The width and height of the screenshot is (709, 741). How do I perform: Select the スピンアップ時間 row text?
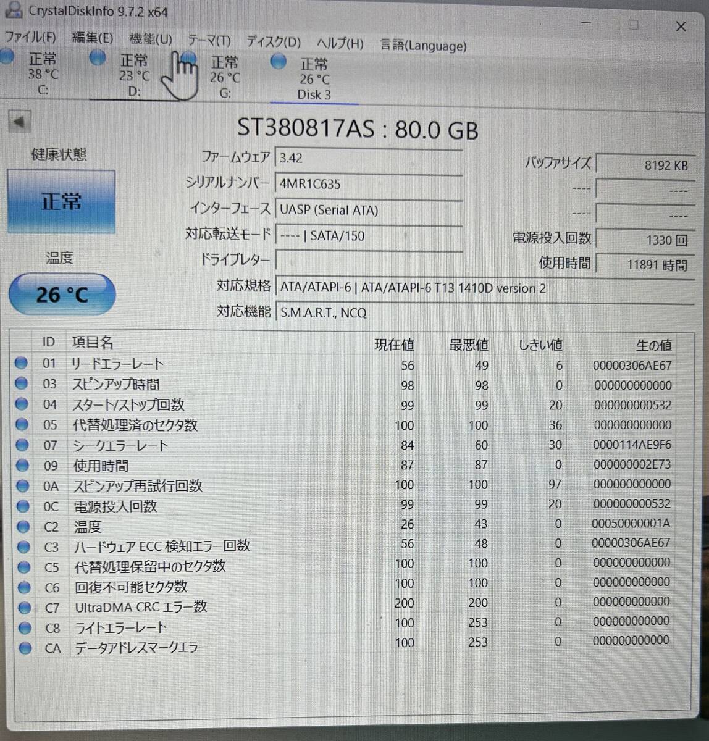pos(115,384)
